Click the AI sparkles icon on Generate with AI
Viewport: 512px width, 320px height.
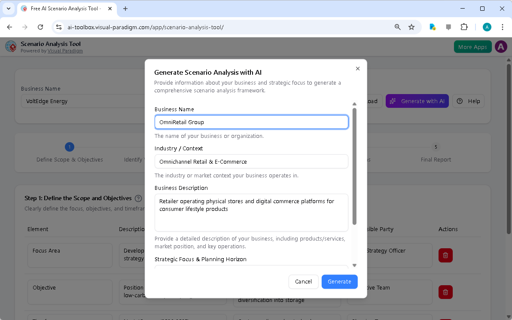pyautogui.click(x=393, y=101)
